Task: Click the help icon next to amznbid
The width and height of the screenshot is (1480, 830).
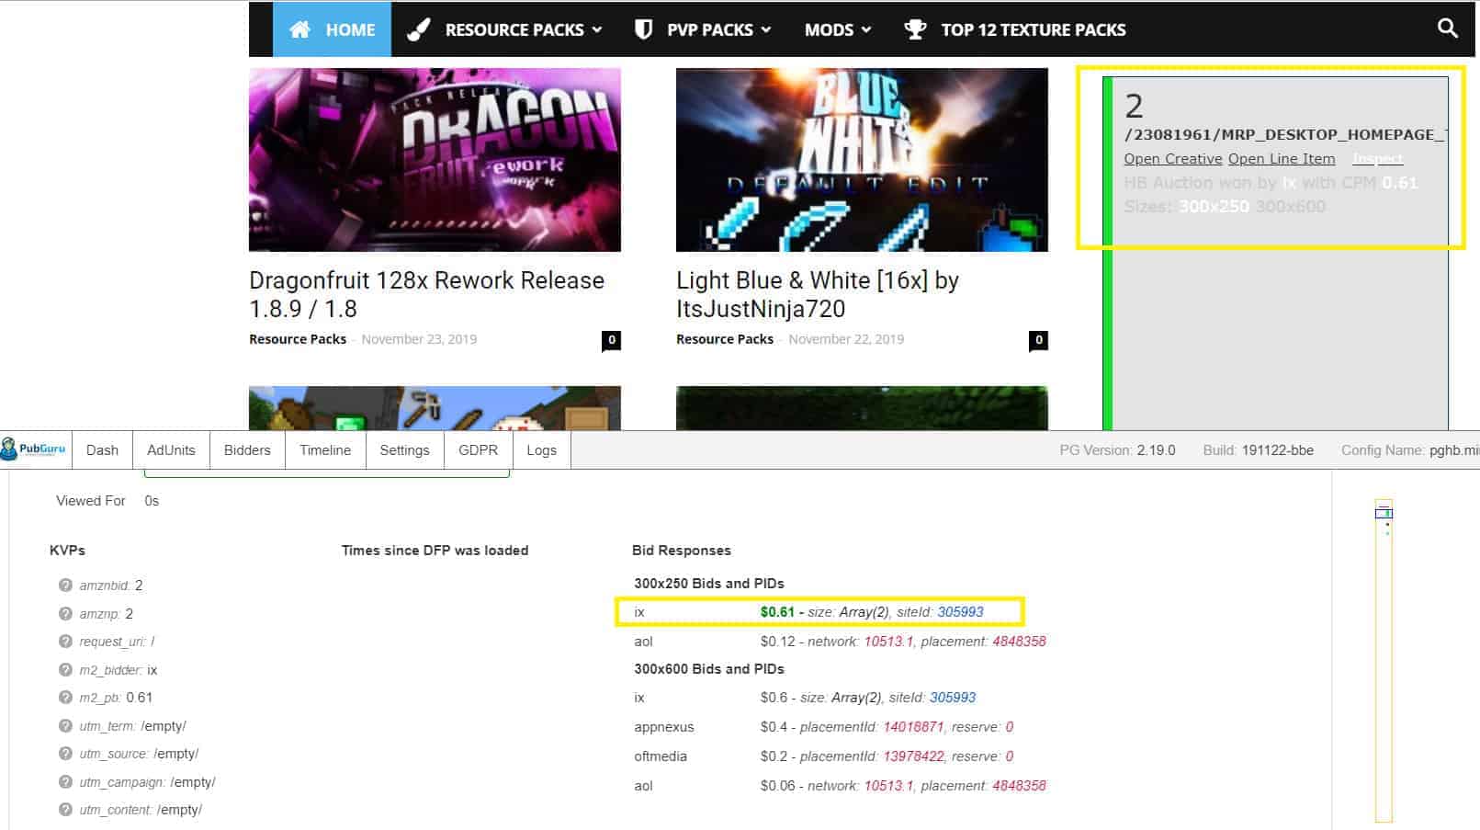Action: 65,586
